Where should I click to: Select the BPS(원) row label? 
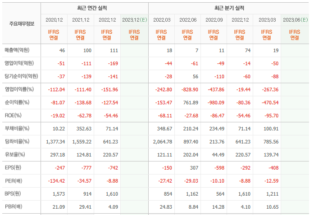[13, 194]
